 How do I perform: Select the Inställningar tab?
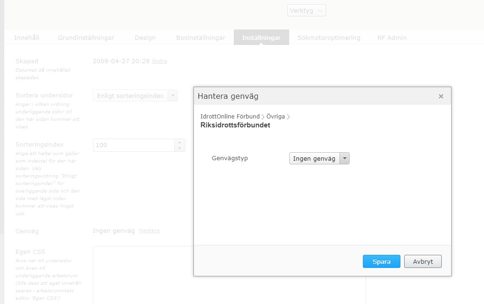point(261,37)
